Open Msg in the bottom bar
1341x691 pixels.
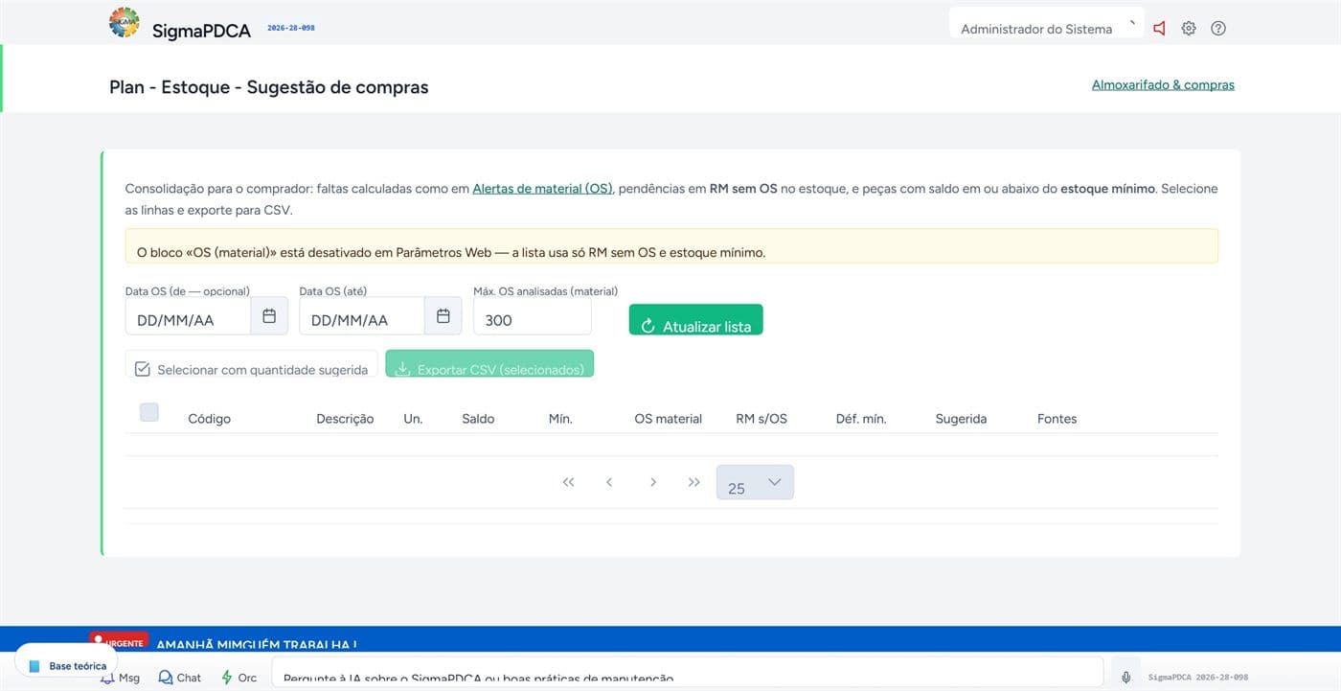tap(121, 678)
